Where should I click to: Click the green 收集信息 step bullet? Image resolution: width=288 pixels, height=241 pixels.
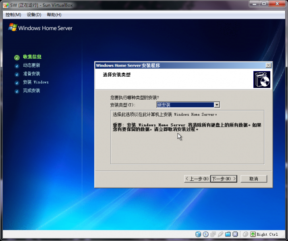coord(17,57)
